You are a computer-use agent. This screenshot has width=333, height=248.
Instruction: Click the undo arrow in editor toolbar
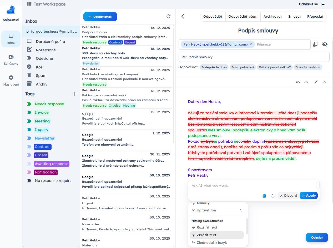[x=298, y=82]
